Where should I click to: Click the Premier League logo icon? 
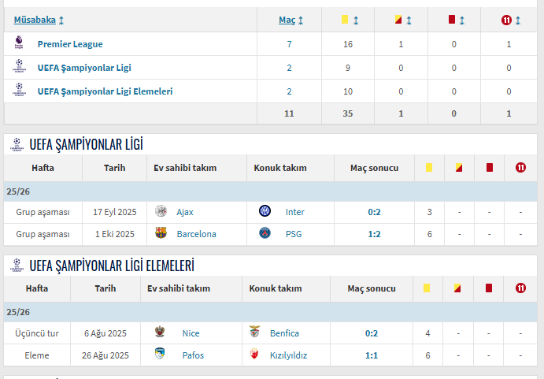click(19, 43)
